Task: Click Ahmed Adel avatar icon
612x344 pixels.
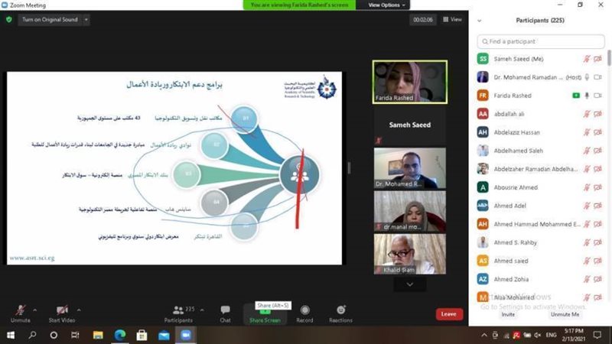Action: coord(483,206)
